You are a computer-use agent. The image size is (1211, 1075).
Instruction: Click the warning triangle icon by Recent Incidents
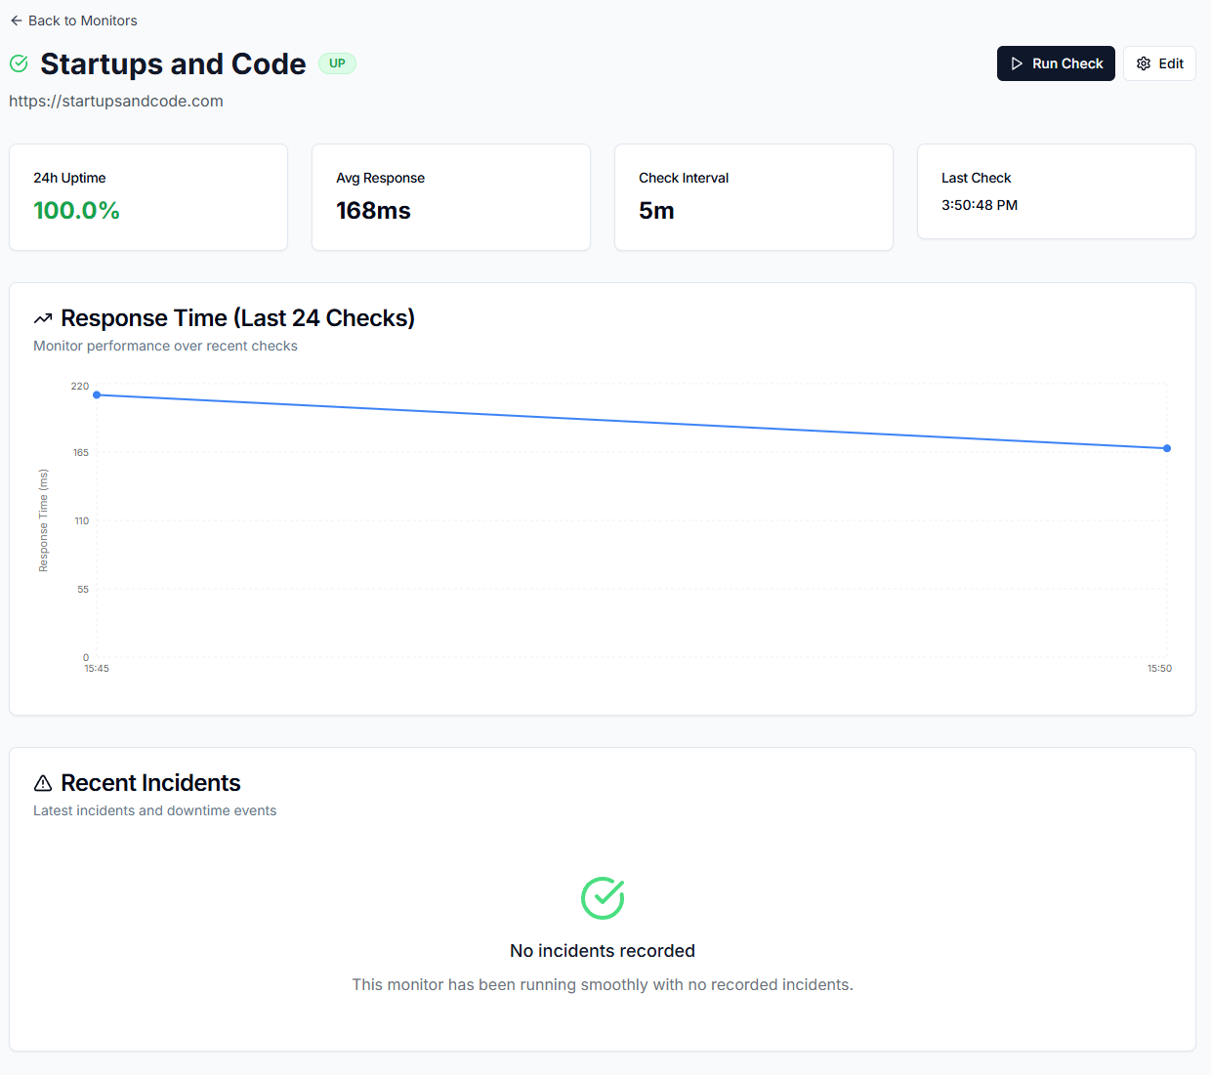[43, 783]
